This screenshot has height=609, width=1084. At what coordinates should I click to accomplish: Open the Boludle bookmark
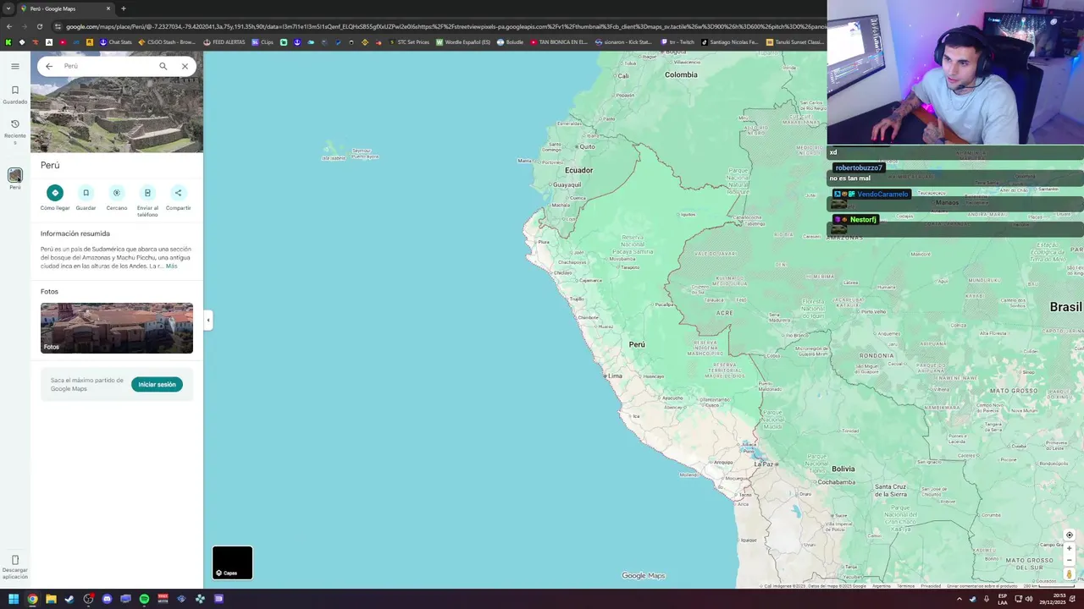pyautogui.click(x=511, y=41)
